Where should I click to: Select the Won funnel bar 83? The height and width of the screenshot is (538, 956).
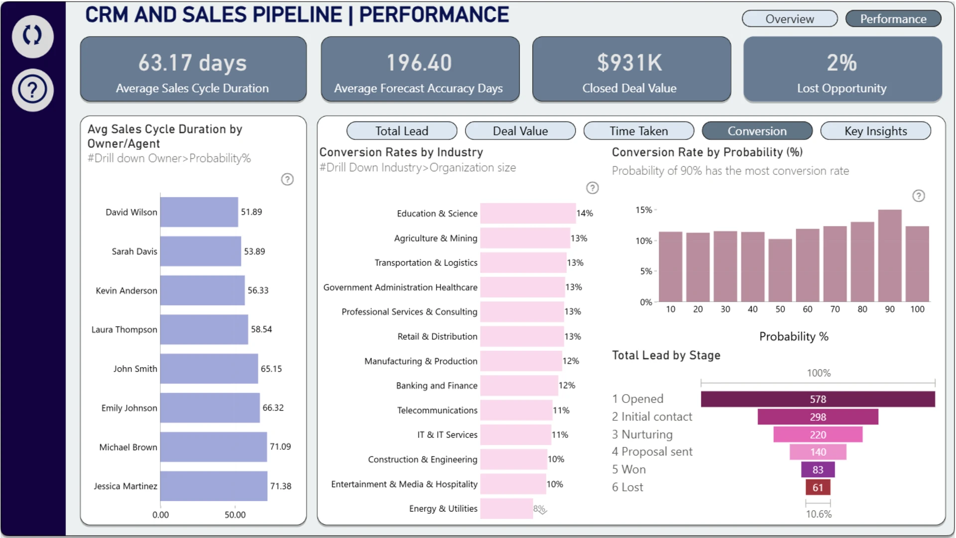[x=818, y=470]
